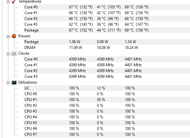
Task: Select the CPU #1 utilization row
Action: (x=107, y=100)
